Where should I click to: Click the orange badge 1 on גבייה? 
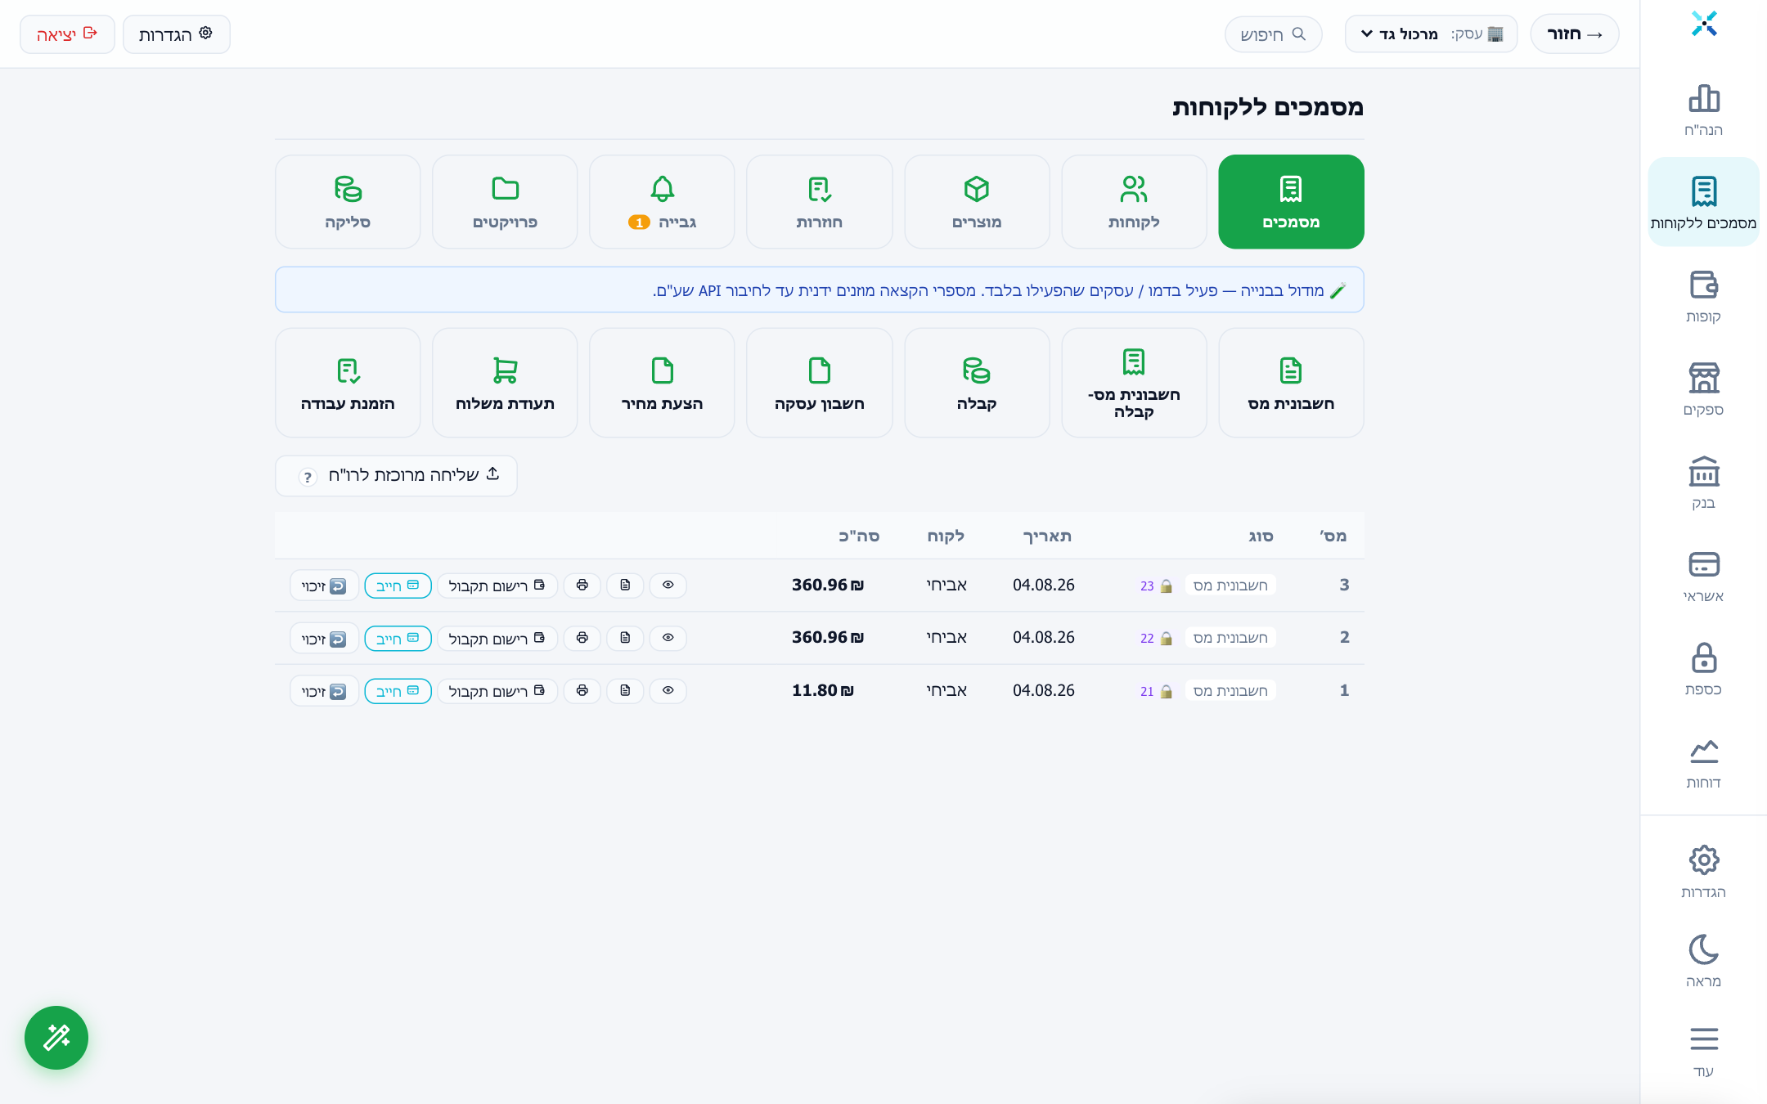click(639, 222)
